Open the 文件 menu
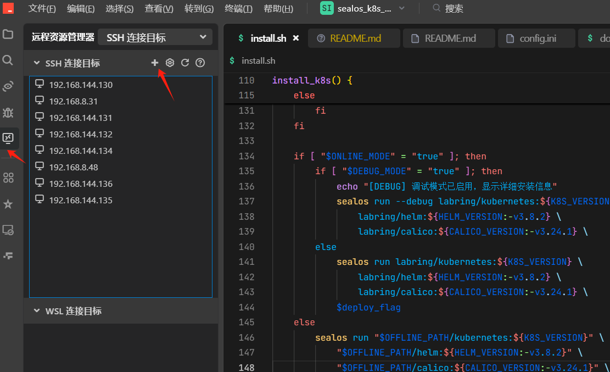The image size is (610, 372). point(43,8)
